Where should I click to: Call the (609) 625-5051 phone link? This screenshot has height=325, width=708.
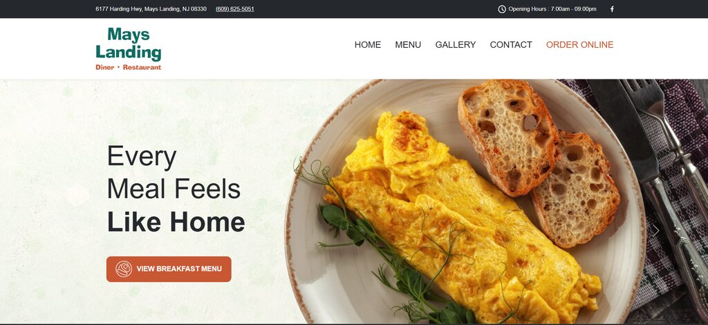[x=235, y=9]
